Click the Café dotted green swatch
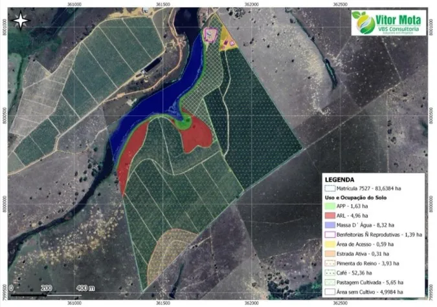The width and height of the screenshot is (437, 307). click(330, 273)
